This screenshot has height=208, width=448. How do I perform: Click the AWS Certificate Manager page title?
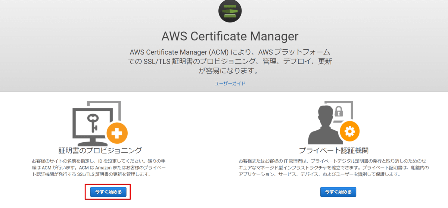(x=230, y=36)
